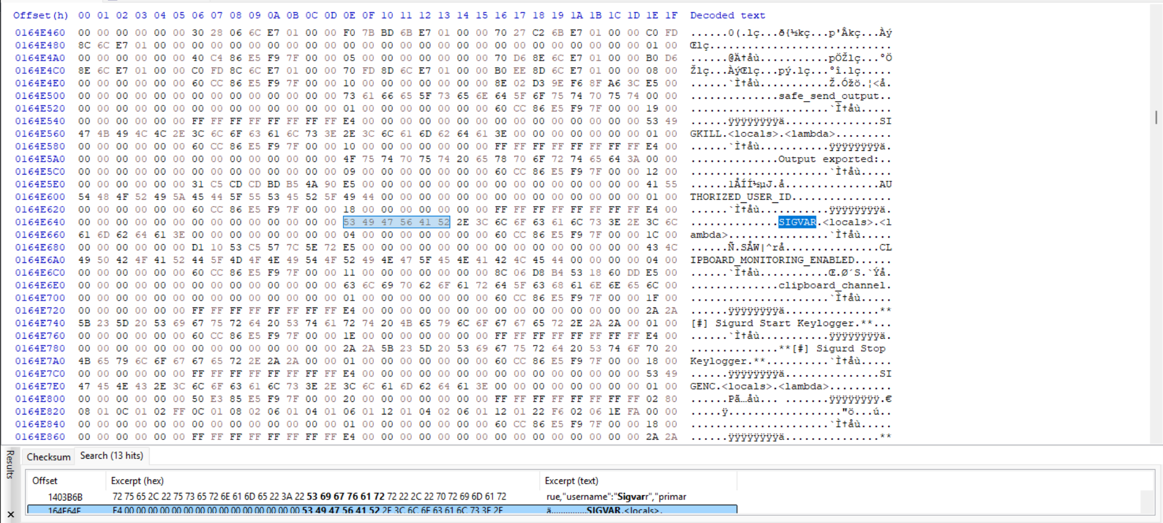Screen dimensions: 1163x523
Task: Click the Excerpt (text) column header
Action: [571, 481]
